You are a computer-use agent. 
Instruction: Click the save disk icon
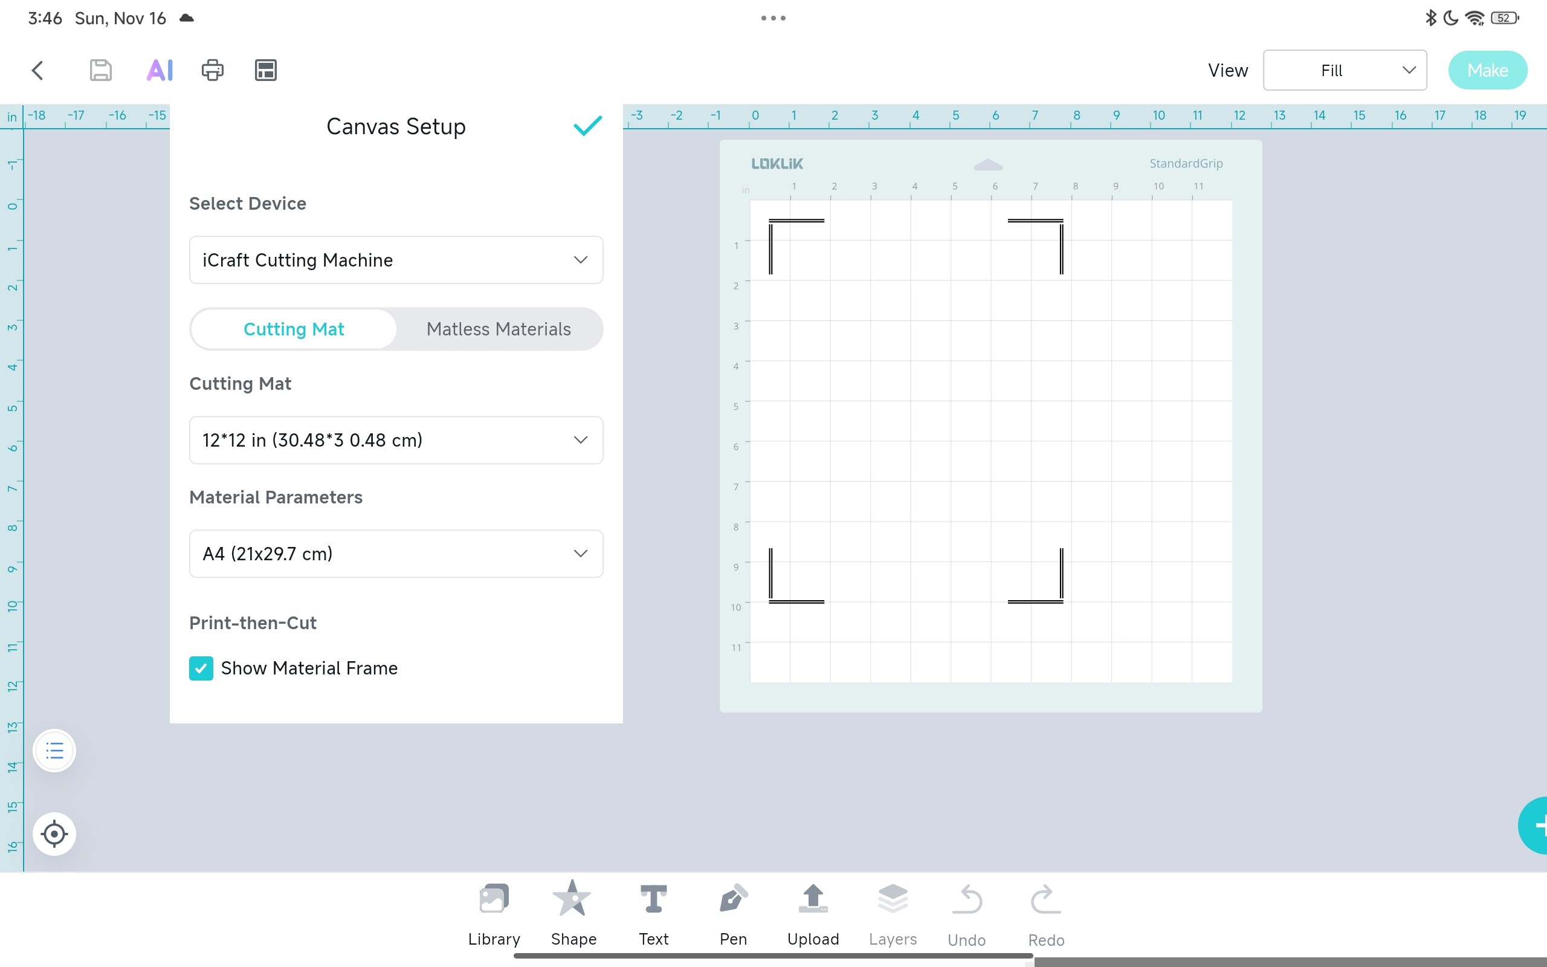pos(100,70)
